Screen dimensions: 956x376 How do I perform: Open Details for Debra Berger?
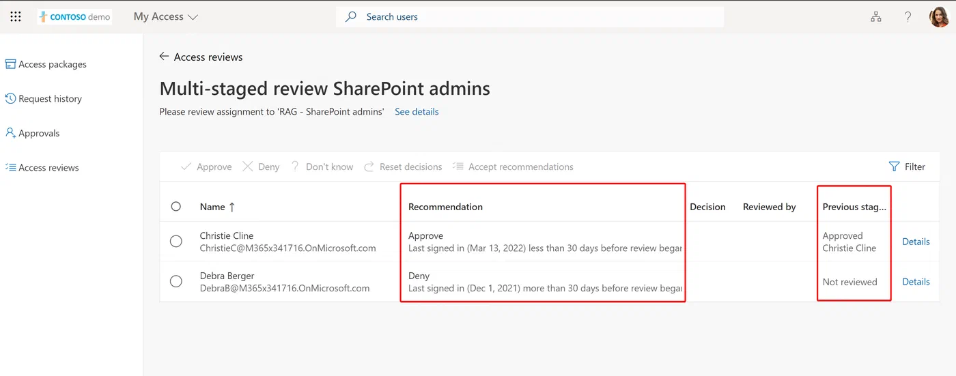pyautogui.click(x=916, y=282)
